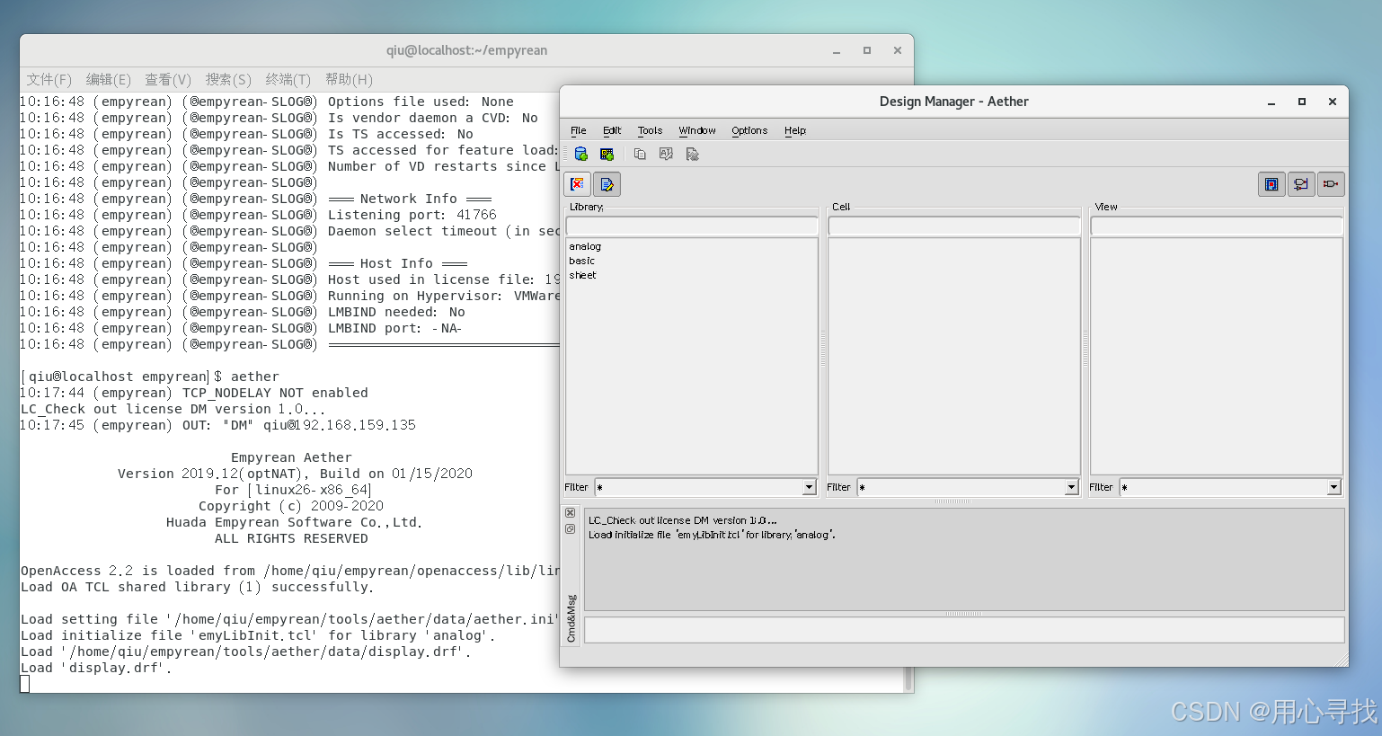
Task: Open the Cell Filter dropdown arrow
Action: click(x=1071, y=487)
